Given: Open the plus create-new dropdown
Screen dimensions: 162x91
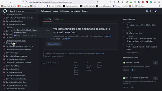Looking at the screenshot, I should point(151,11).
